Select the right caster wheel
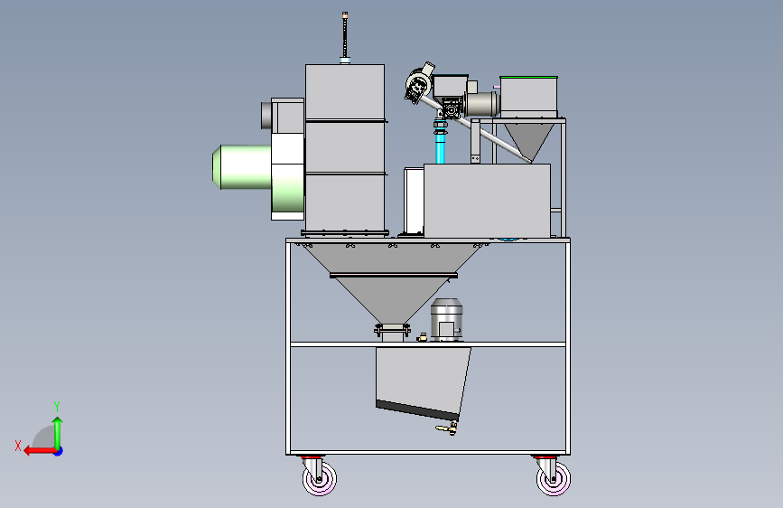 554,478
